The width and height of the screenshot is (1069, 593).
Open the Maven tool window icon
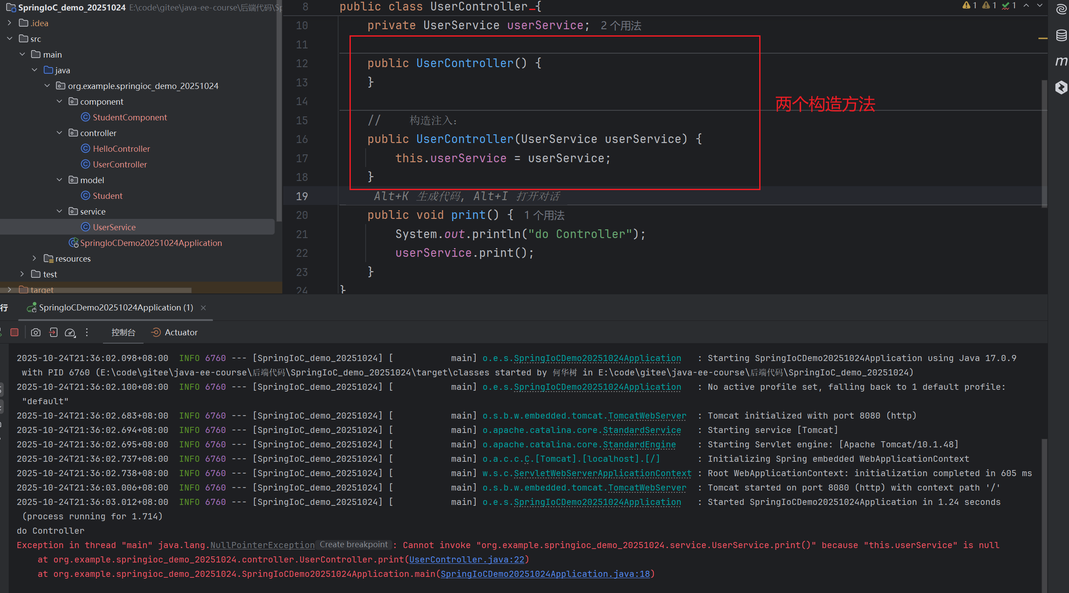pos(1061,61)
